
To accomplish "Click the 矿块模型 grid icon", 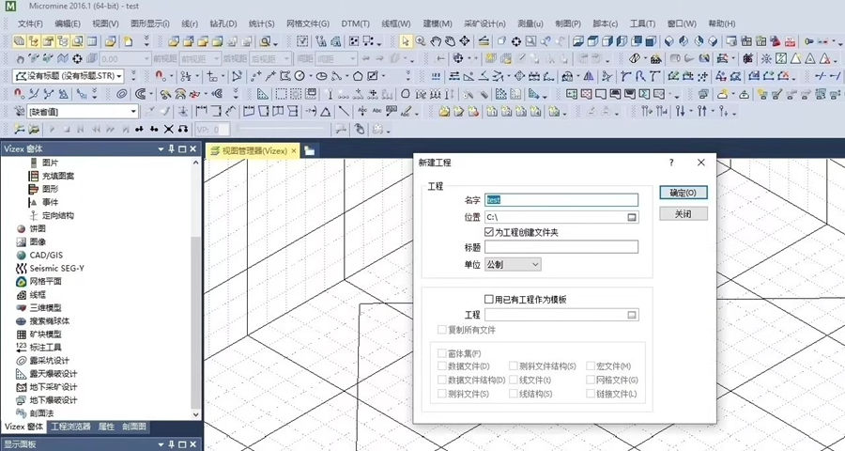I will pyautogui.click(x=21, y=334).
